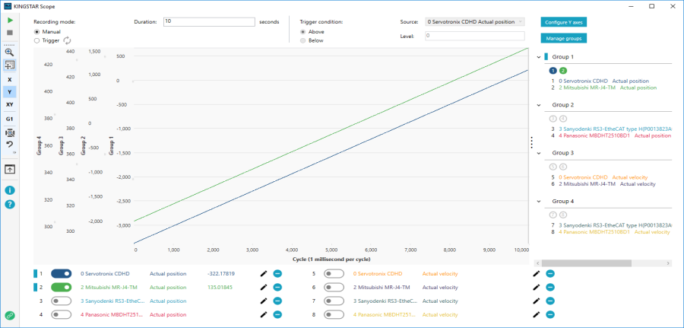Viewport: 684px width, 328px height.
Task: Click the zoom in magnifier icon
Action: pos(9,53)
